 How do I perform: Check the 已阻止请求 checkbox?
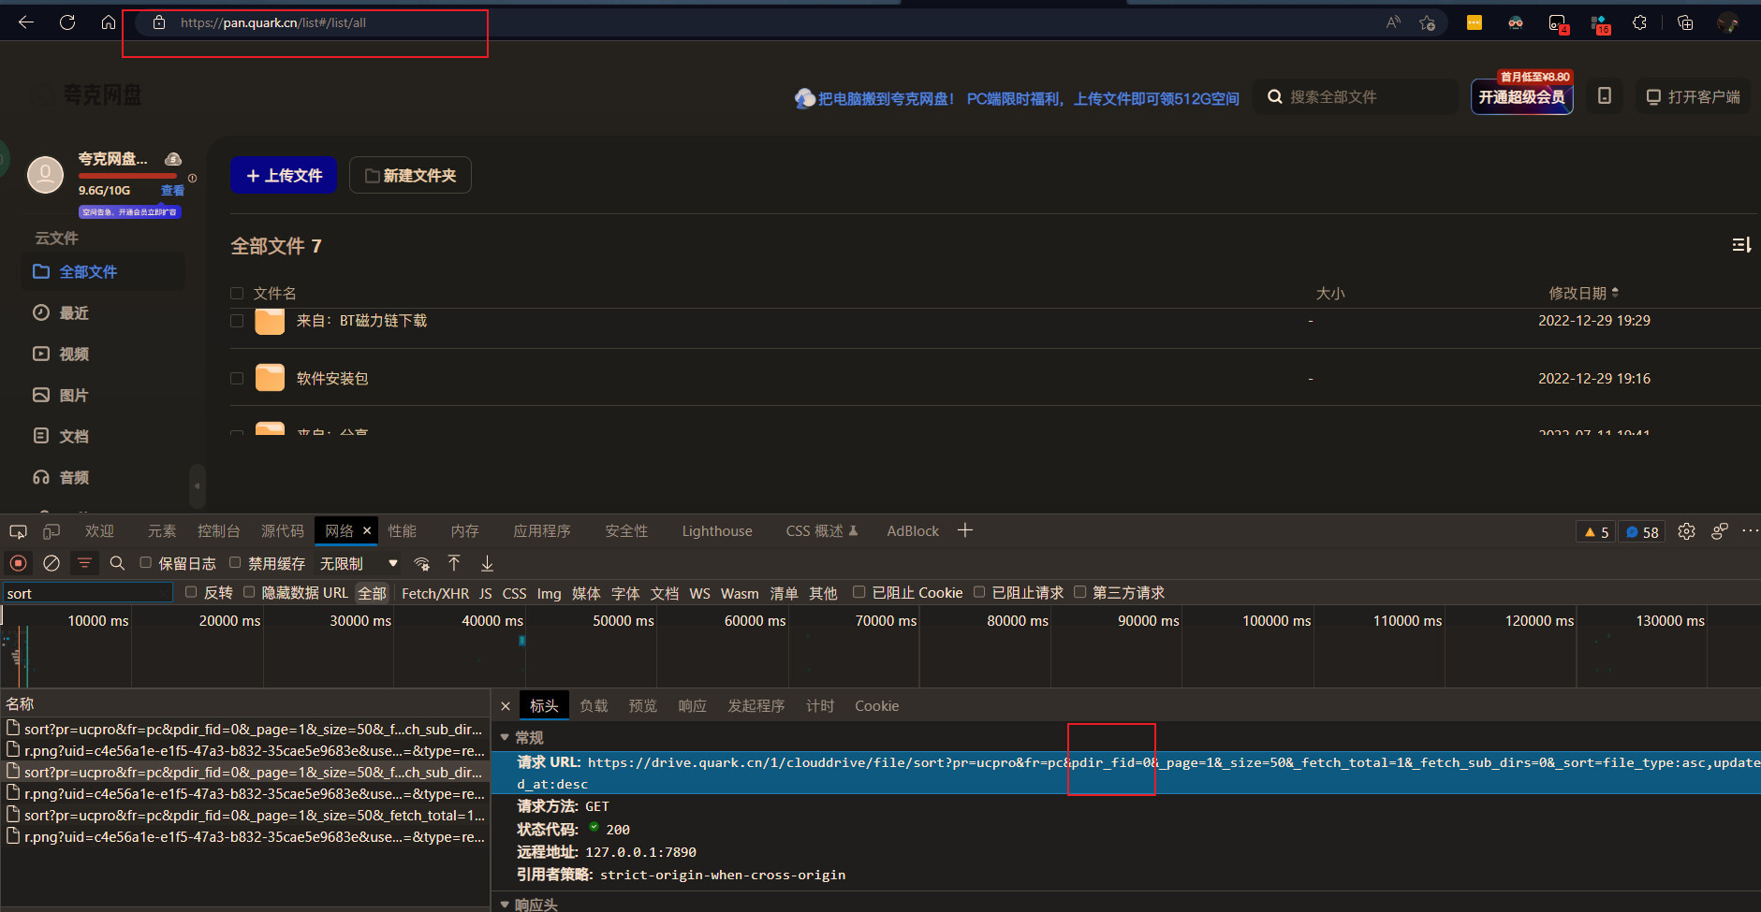tap(979, 592)
